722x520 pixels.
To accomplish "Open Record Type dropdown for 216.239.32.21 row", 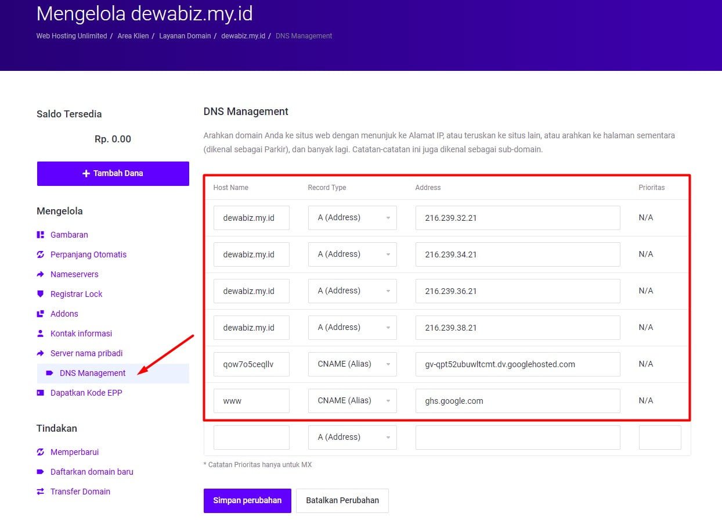I will [x=352, y=218].
